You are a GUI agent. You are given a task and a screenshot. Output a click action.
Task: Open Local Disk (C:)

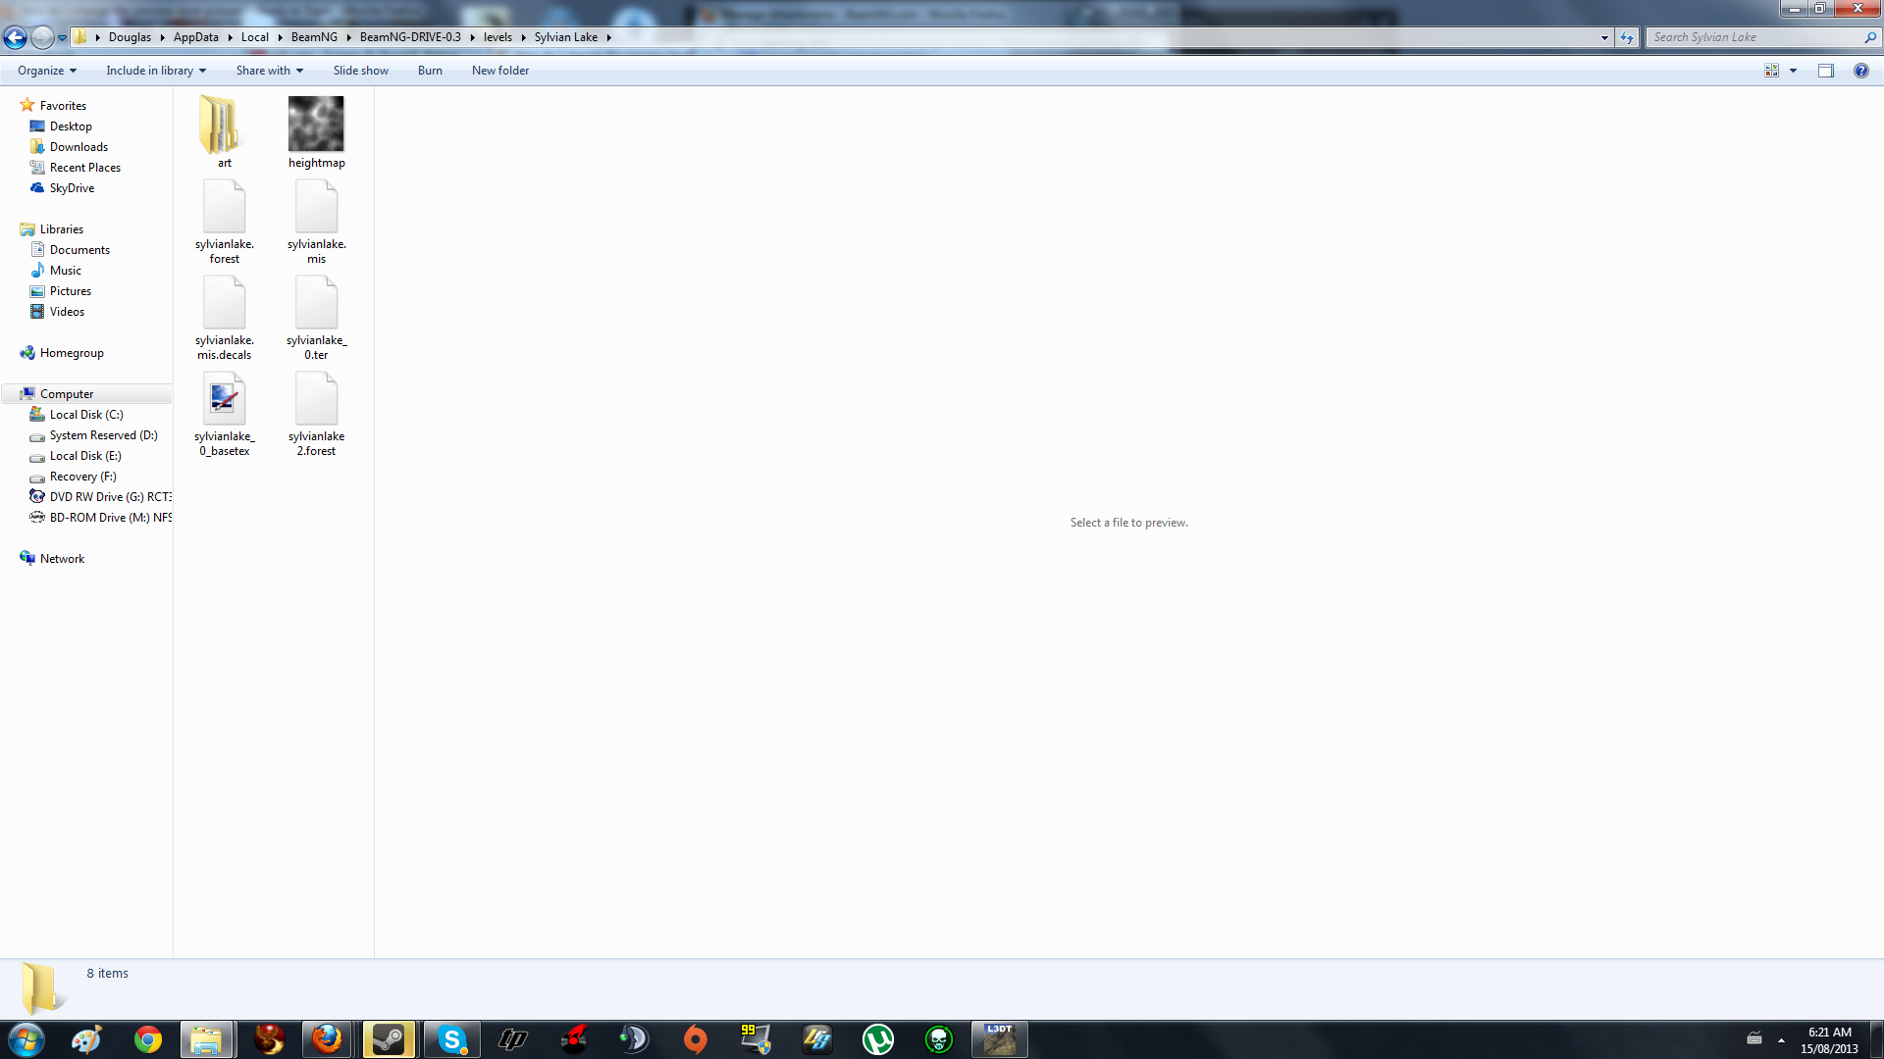[86, 415]
